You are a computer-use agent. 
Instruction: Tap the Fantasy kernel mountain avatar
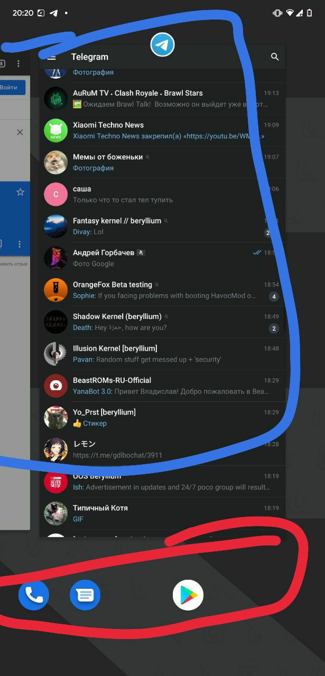tap(55, 226)
